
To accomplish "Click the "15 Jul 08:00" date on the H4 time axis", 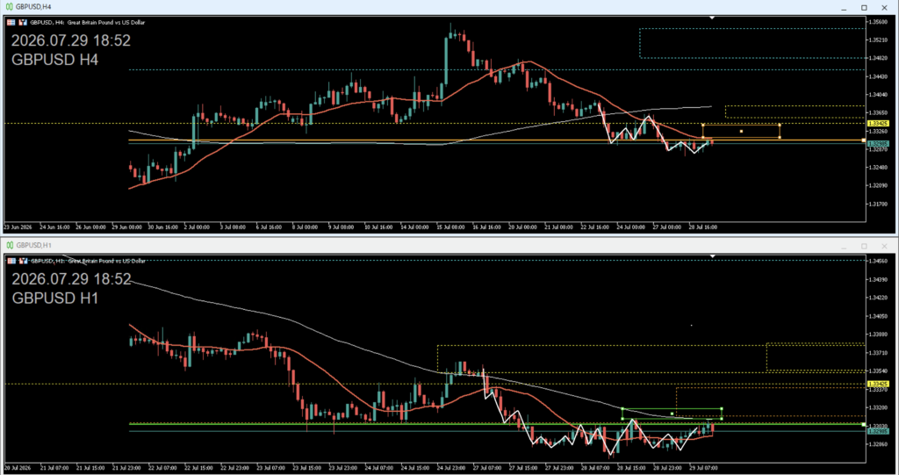I will 450,227.
